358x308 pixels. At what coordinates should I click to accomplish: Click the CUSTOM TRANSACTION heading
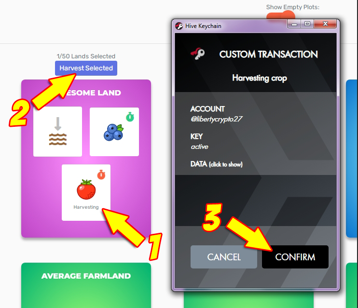pyautogui.click(x=268, y=54)
